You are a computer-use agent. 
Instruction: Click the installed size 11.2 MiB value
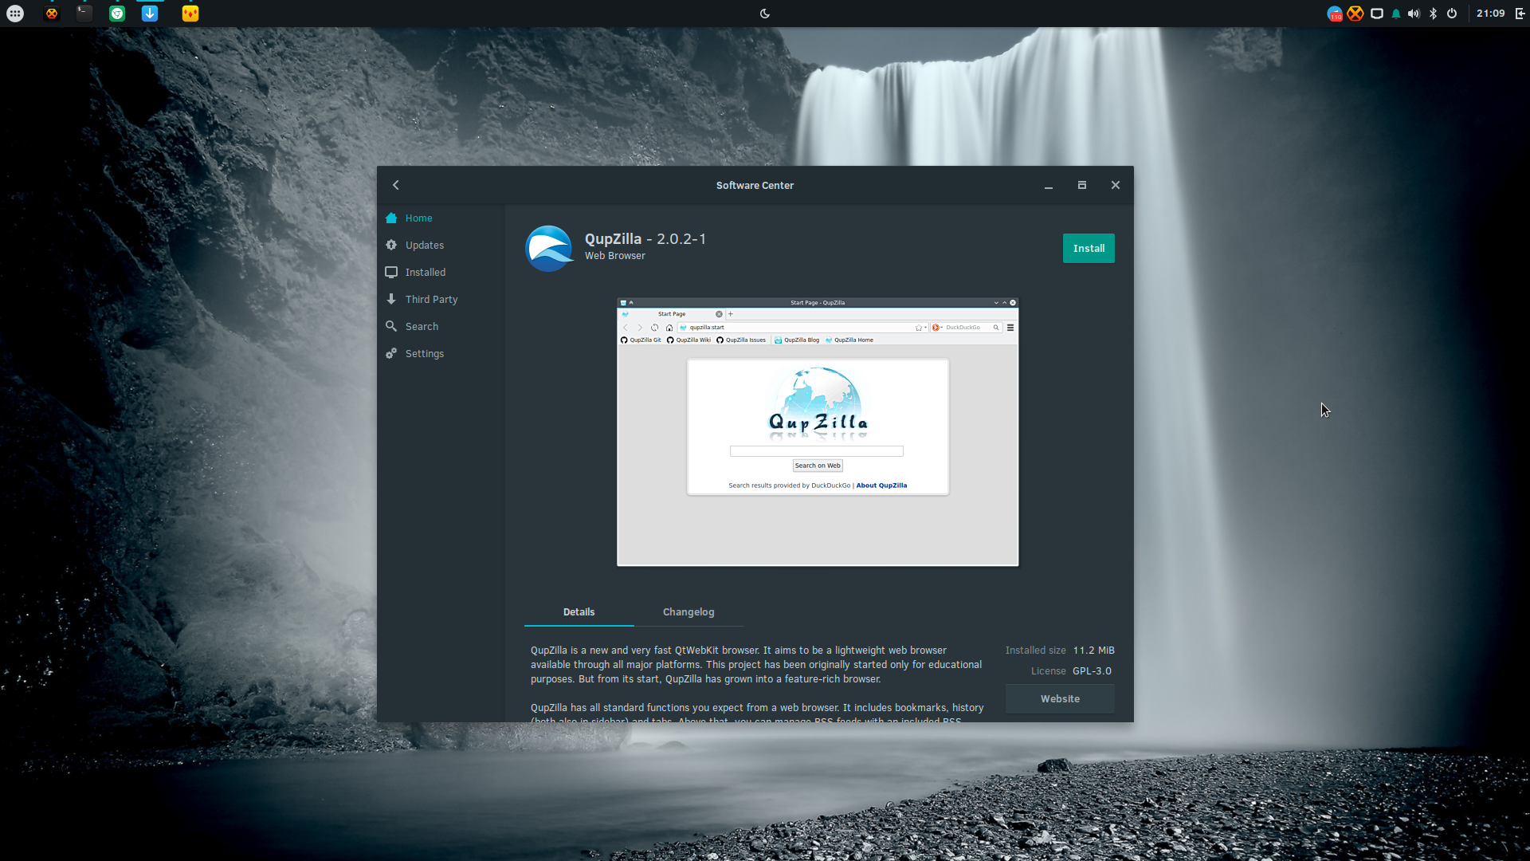click(1093, 651)
